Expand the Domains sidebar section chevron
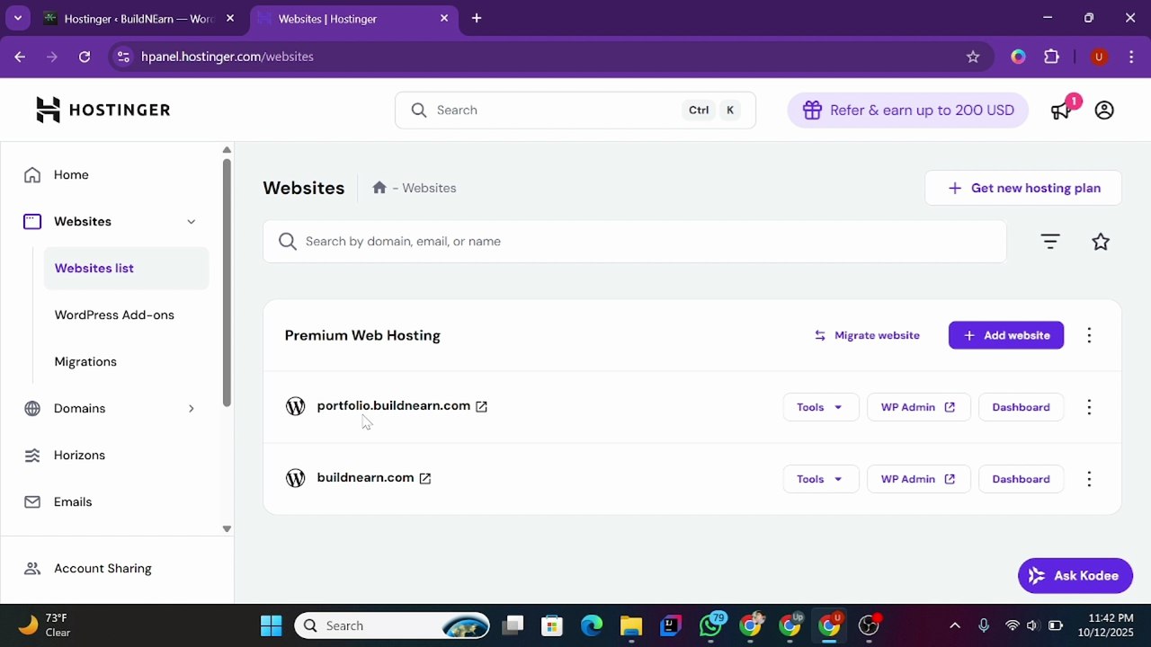Viewport: 1151px width, 647px height. pos(191,409)
